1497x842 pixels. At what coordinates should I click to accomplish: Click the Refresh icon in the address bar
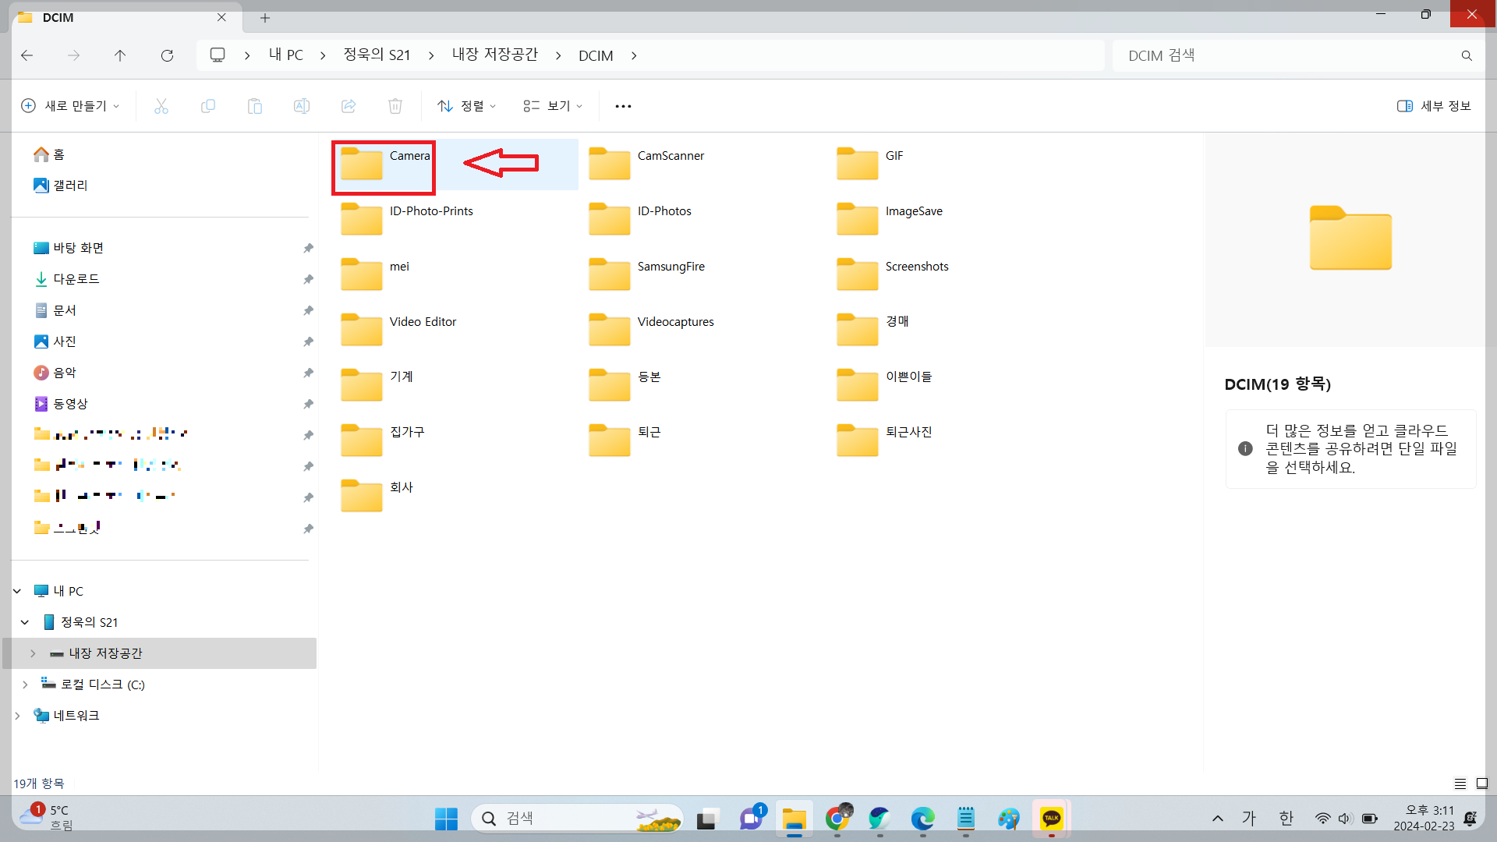tap(167, 55)
